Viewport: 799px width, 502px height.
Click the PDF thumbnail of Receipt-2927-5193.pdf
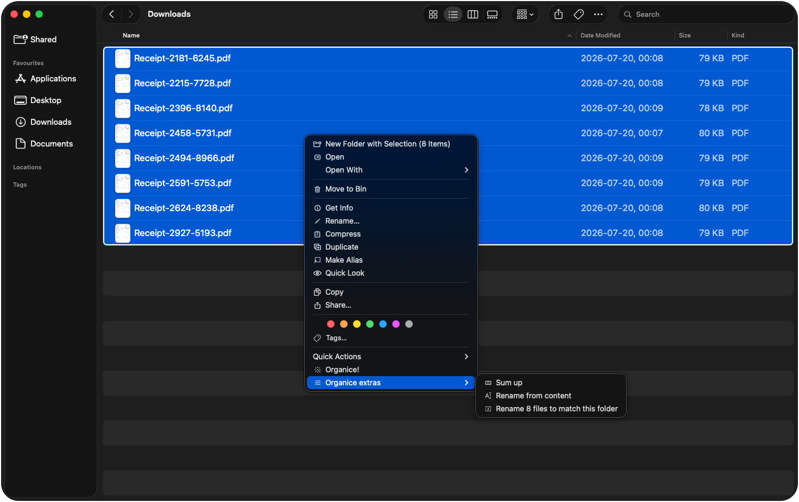point(123,233)
